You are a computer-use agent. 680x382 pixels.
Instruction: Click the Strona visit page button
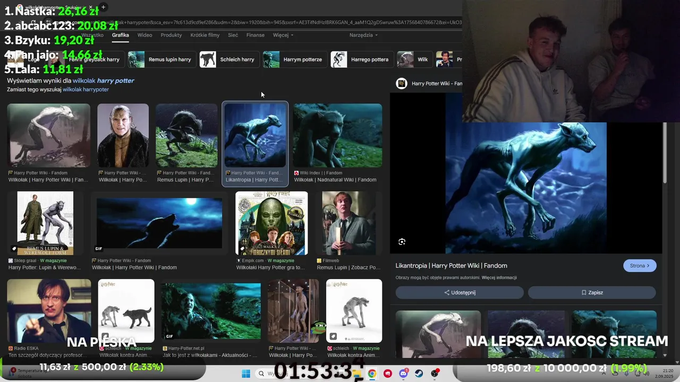tap(640, 266)
